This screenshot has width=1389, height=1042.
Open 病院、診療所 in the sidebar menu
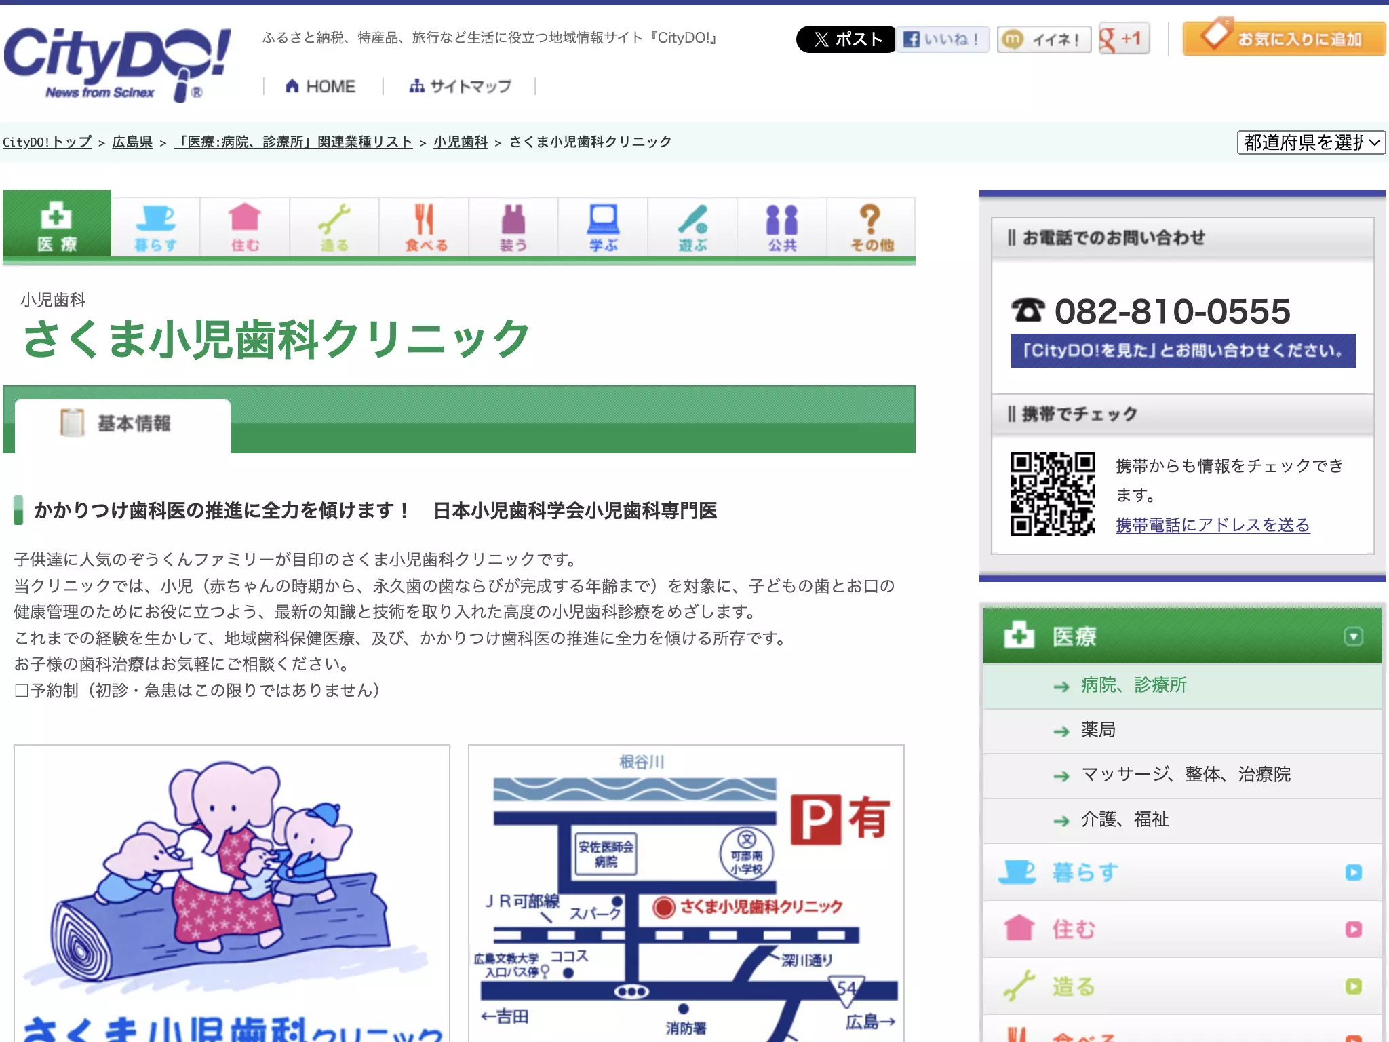point(1182,686)
